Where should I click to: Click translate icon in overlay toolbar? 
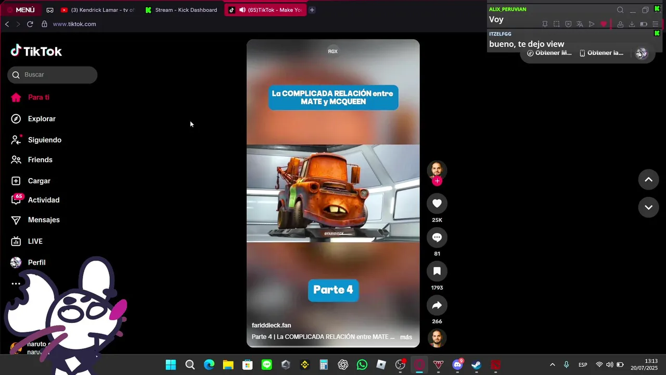(x=580, y=24)
